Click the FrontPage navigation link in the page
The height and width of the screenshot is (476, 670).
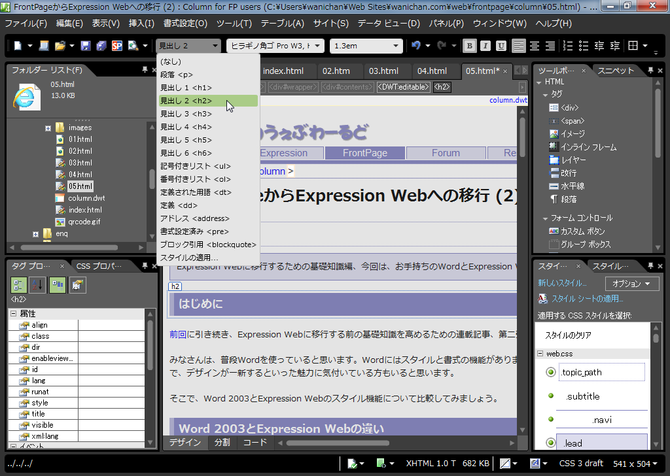365,153
